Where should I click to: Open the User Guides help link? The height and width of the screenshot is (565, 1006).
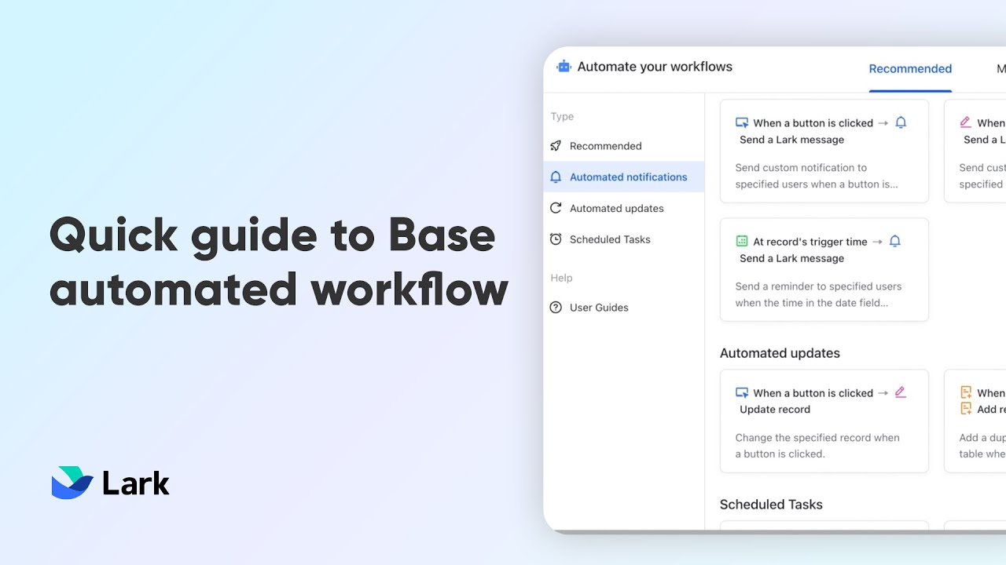point(599,308)
